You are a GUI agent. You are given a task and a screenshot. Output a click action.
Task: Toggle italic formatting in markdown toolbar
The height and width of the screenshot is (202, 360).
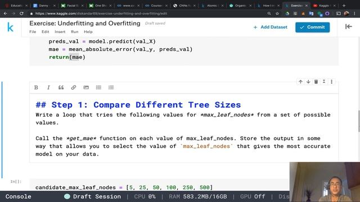pos(48,88)
